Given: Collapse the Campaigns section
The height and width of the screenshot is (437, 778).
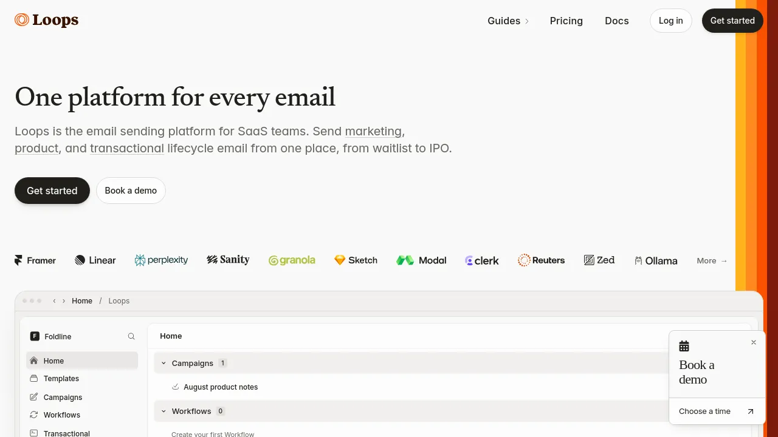Looking at the screenshot, I should (x=164, y=363).
